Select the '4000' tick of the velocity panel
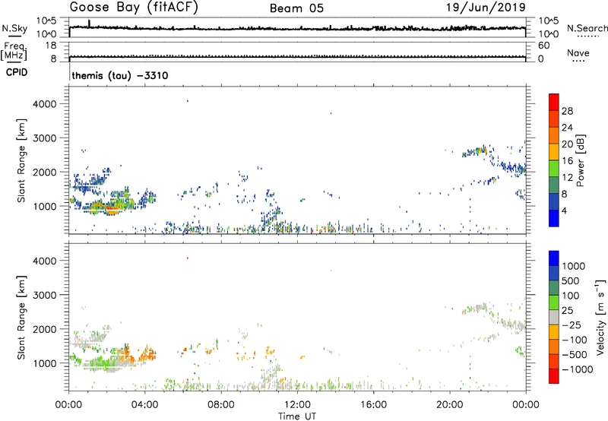Viewport: 608px width, 421px height. point(45,261)
